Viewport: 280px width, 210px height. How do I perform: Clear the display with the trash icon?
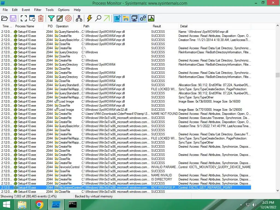click(x=41, y=18)
